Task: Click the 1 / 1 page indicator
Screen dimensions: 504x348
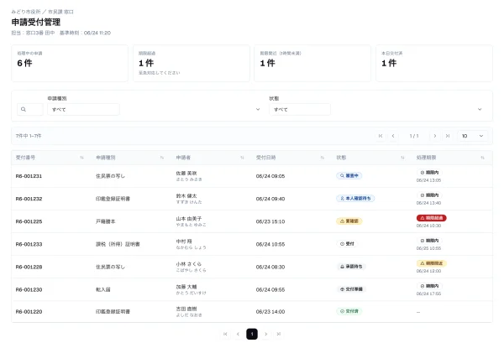Action: click(414, 136)
